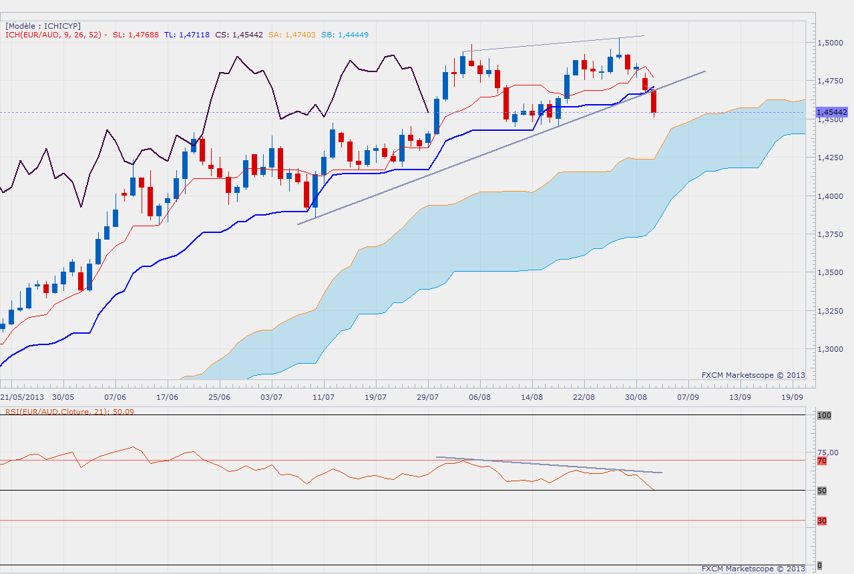This screenshot has height=574, width=854.
Task: Click the 07/09 date label
Action: (x=688, y=396)
